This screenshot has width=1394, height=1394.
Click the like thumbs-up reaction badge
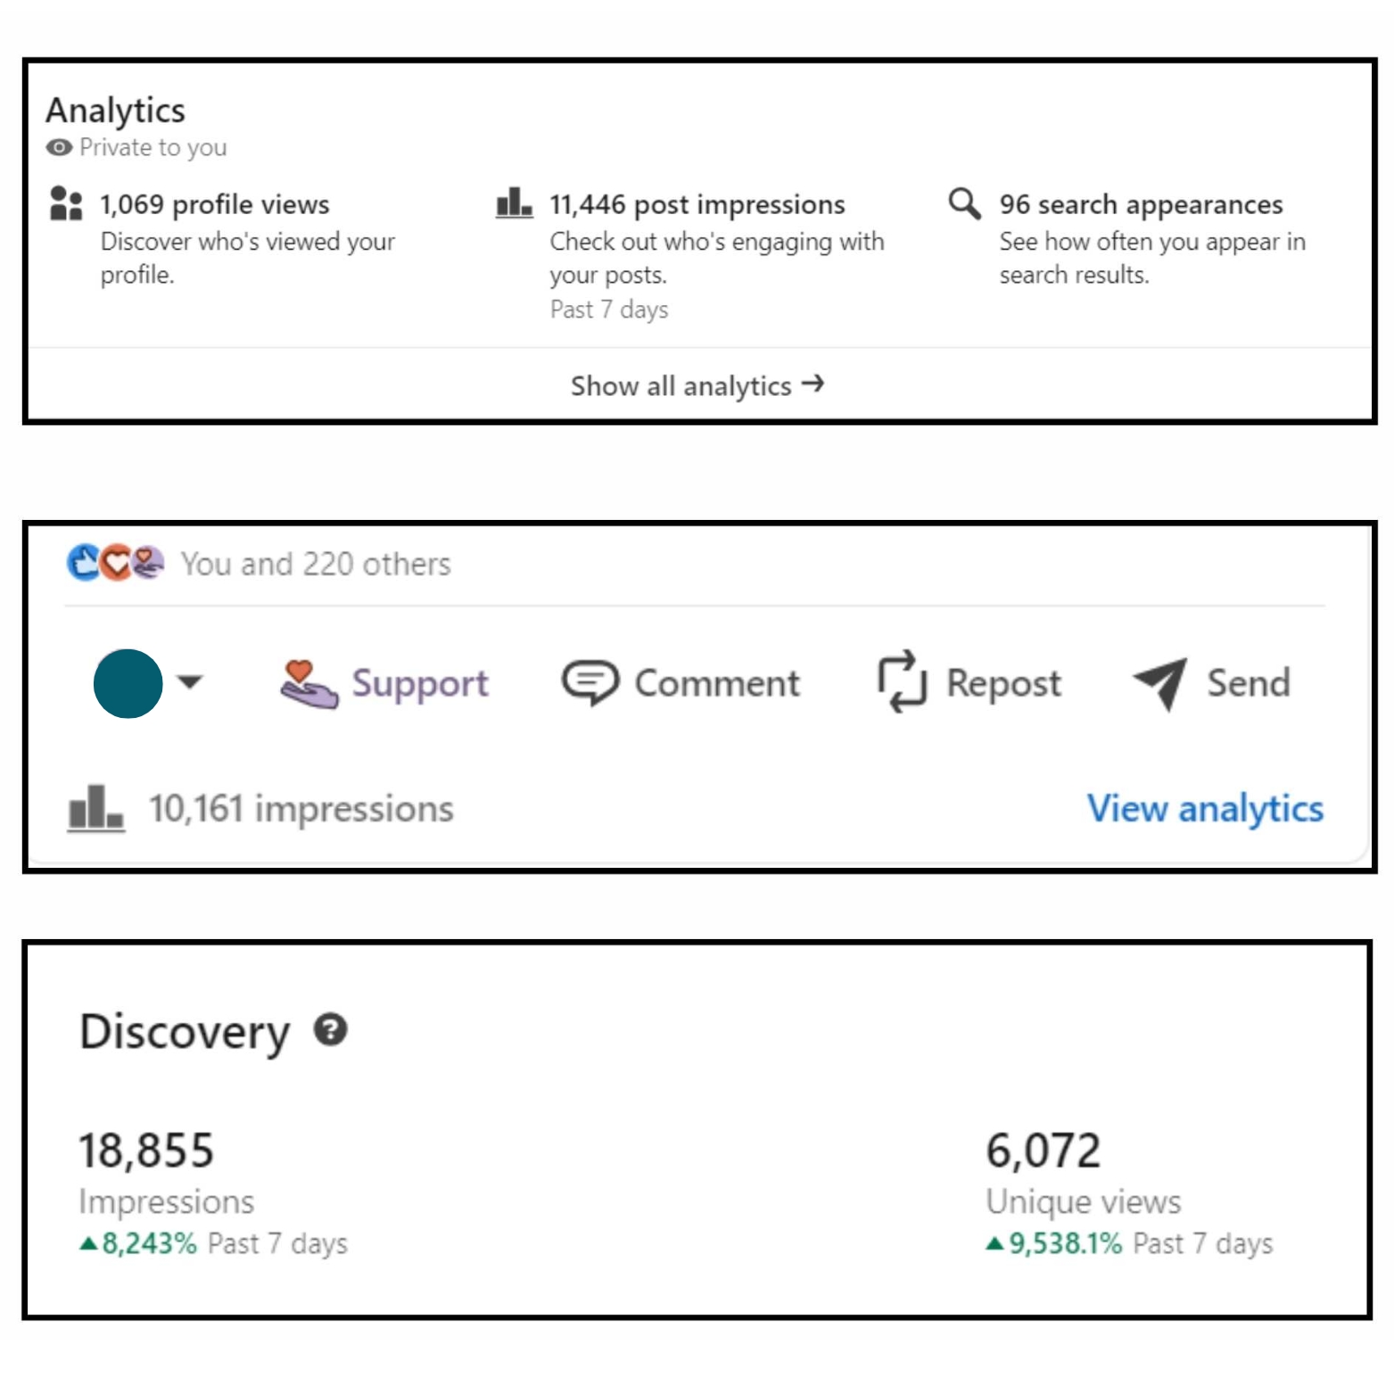[x=81, y=563]
